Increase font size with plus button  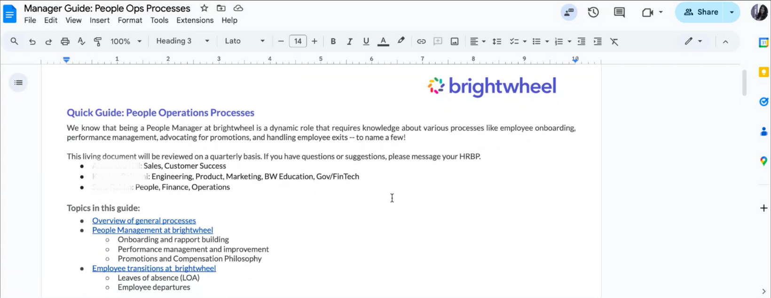coord(315,41)
